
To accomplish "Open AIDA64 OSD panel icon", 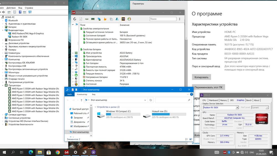I will pos(123,19).
